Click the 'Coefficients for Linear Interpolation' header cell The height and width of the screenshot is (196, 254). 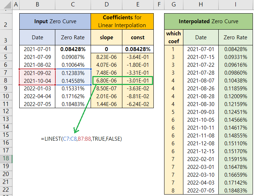point(122,21)
